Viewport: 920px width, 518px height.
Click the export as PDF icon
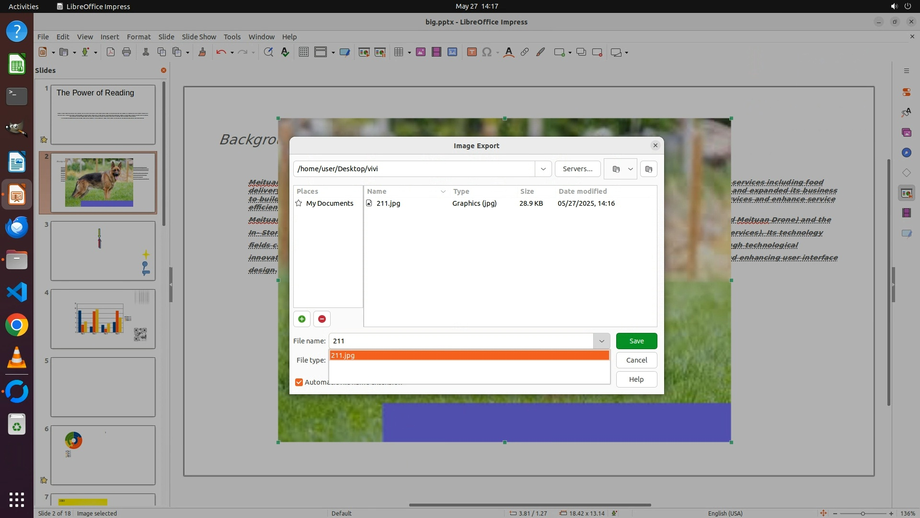[111, 52]
